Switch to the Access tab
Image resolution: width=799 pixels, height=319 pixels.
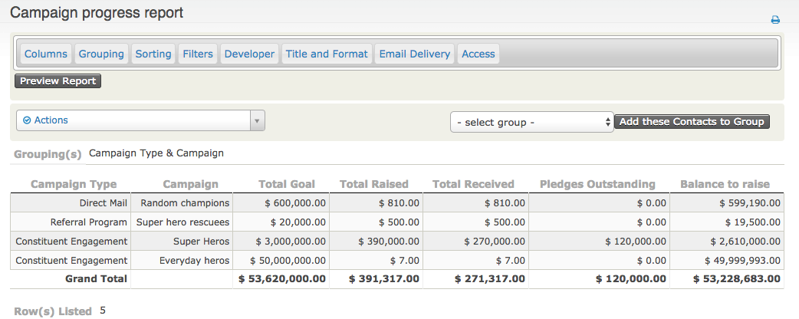(478, 54)
